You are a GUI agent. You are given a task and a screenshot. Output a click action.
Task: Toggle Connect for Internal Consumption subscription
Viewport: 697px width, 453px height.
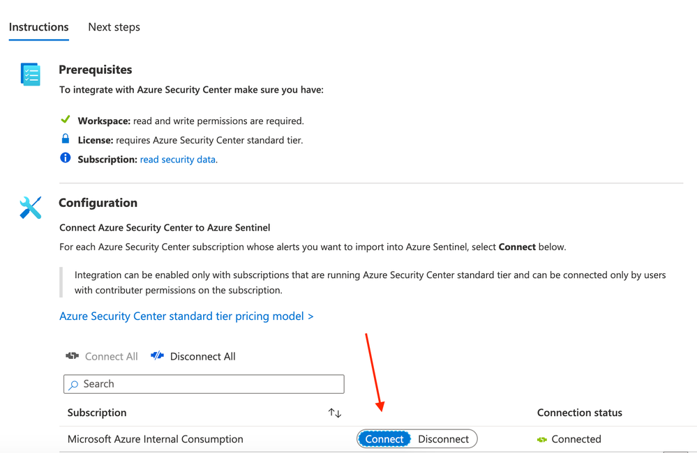pyautogui.click(x=384, y=439)
